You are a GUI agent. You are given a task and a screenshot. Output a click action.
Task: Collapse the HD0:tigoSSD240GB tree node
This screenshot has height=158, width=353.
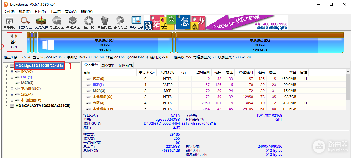(7, 66)
